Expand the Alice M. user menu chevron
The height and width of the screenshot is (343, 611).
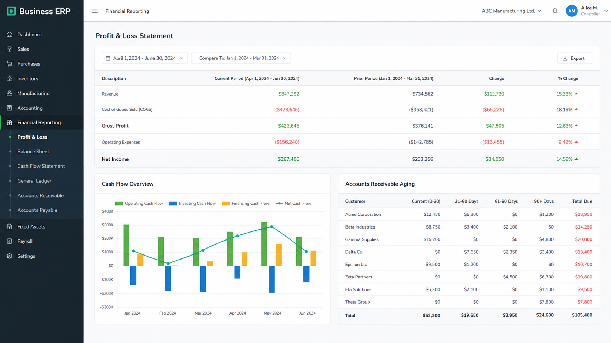[606, 11]
